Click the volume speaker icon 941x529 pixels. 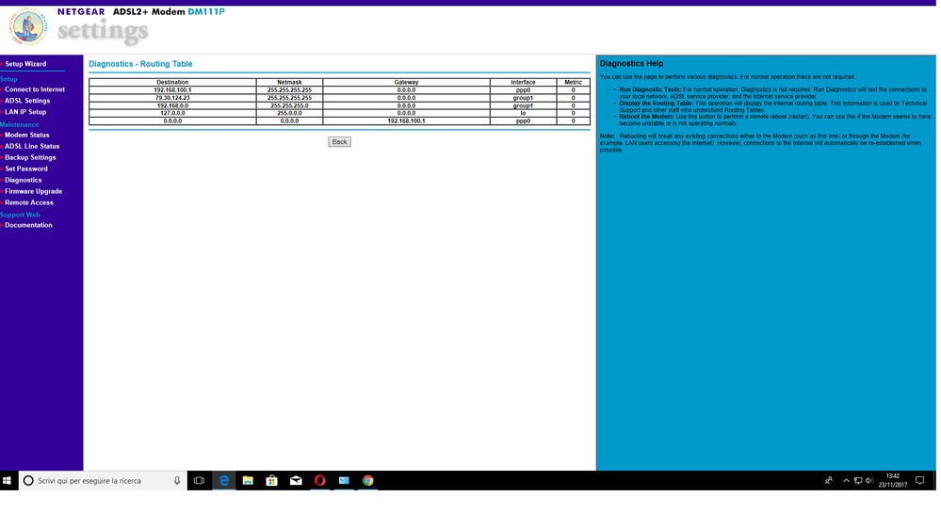click(869, 480)
